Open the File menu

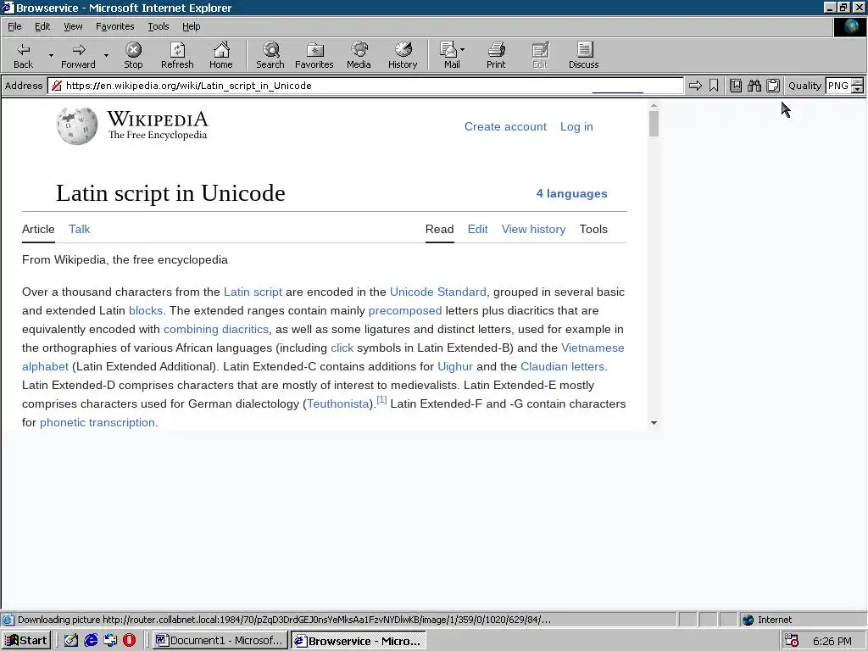click(x=14, y=26)
